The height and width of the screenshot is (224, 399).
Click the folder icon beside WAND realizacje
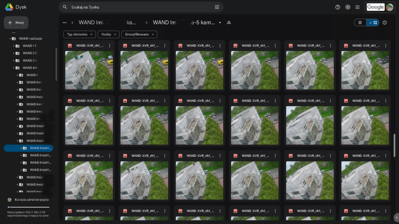14,38
